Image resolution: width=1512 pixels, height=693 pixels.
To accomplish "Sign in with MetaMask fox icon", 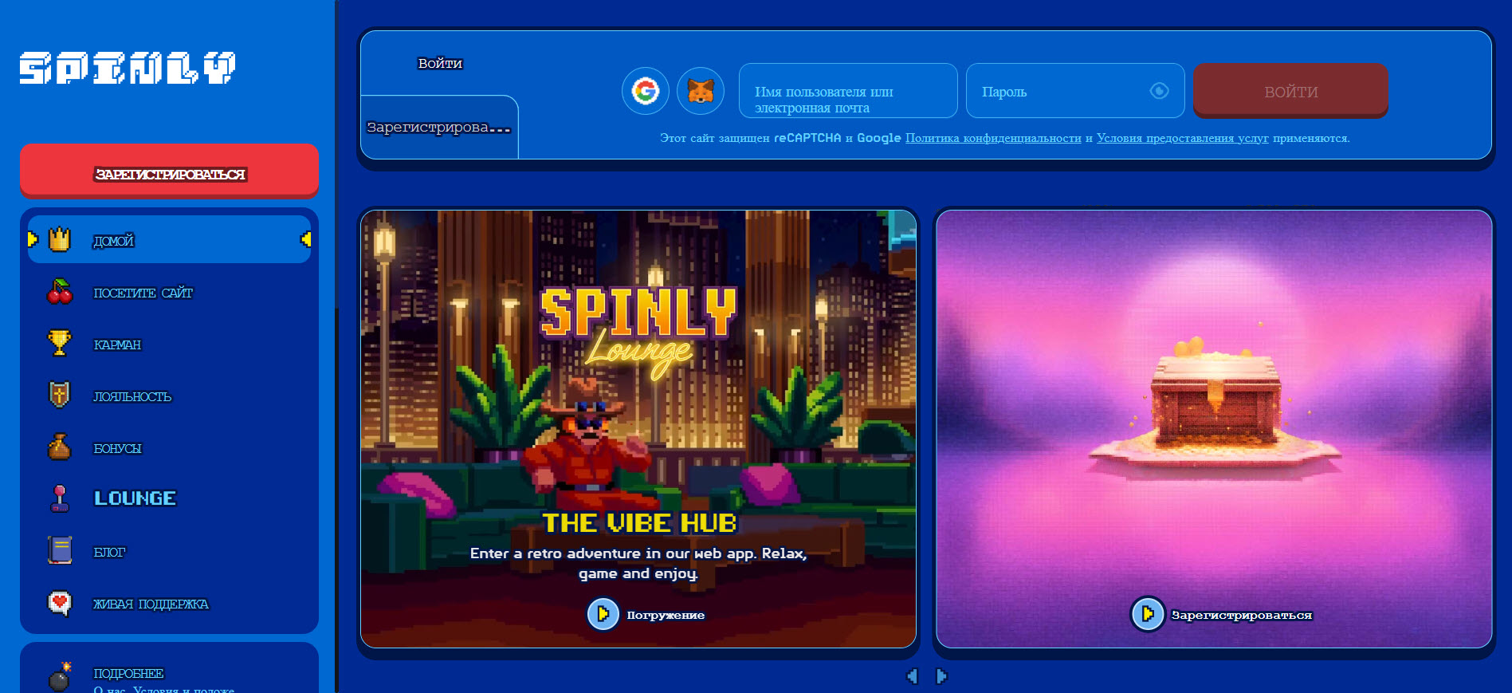I will tap(701, 91).
